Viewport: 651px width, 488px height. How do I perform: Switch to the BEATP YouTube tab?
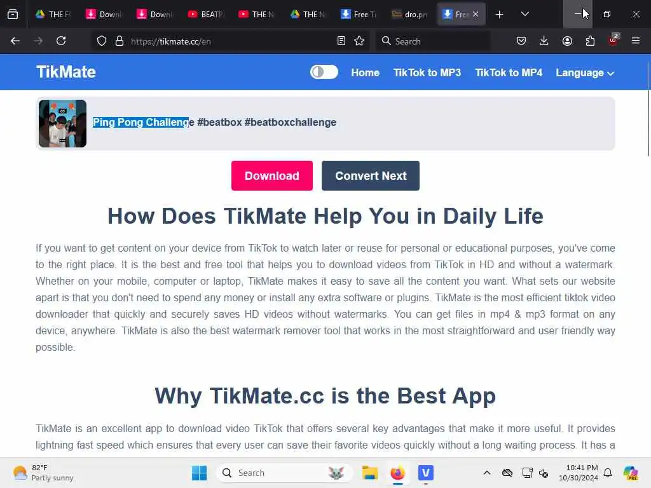pos(207,15)
